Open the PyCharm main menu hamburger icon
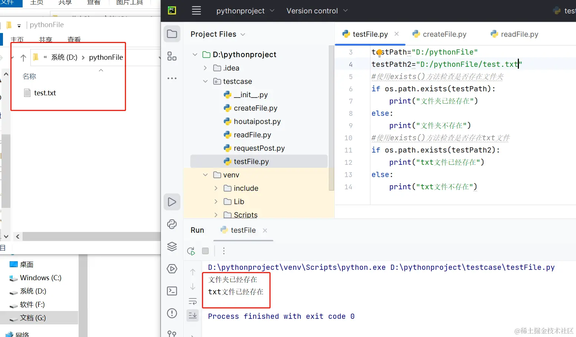The image size is (576, 337). point(196,10)
